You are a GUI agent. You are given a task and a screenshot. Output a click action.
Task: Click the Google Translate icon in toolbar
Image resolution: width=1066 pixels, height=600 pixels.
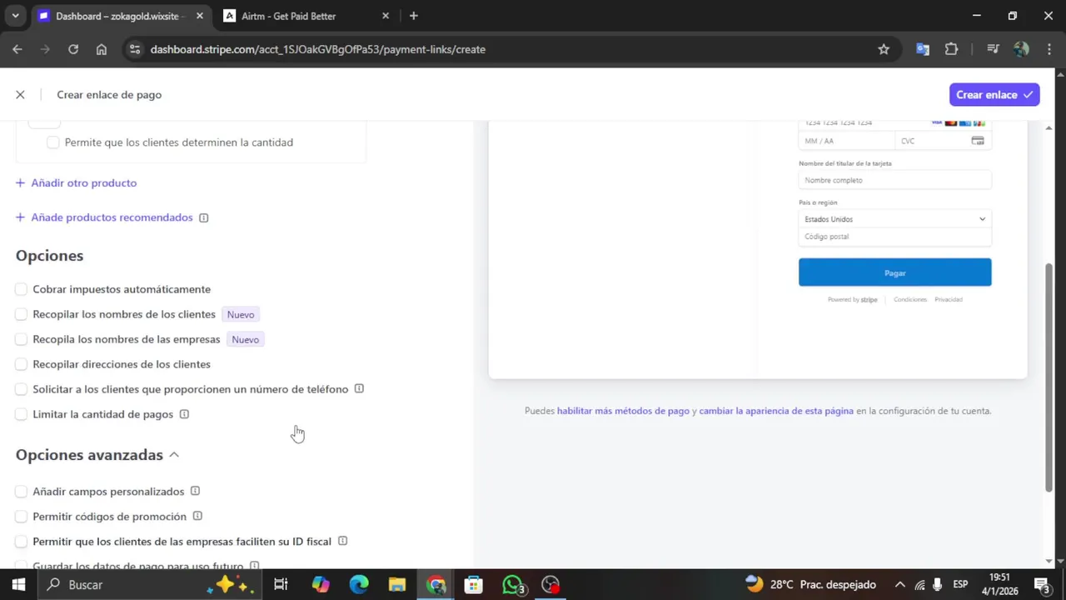click(x=923, y=49)
